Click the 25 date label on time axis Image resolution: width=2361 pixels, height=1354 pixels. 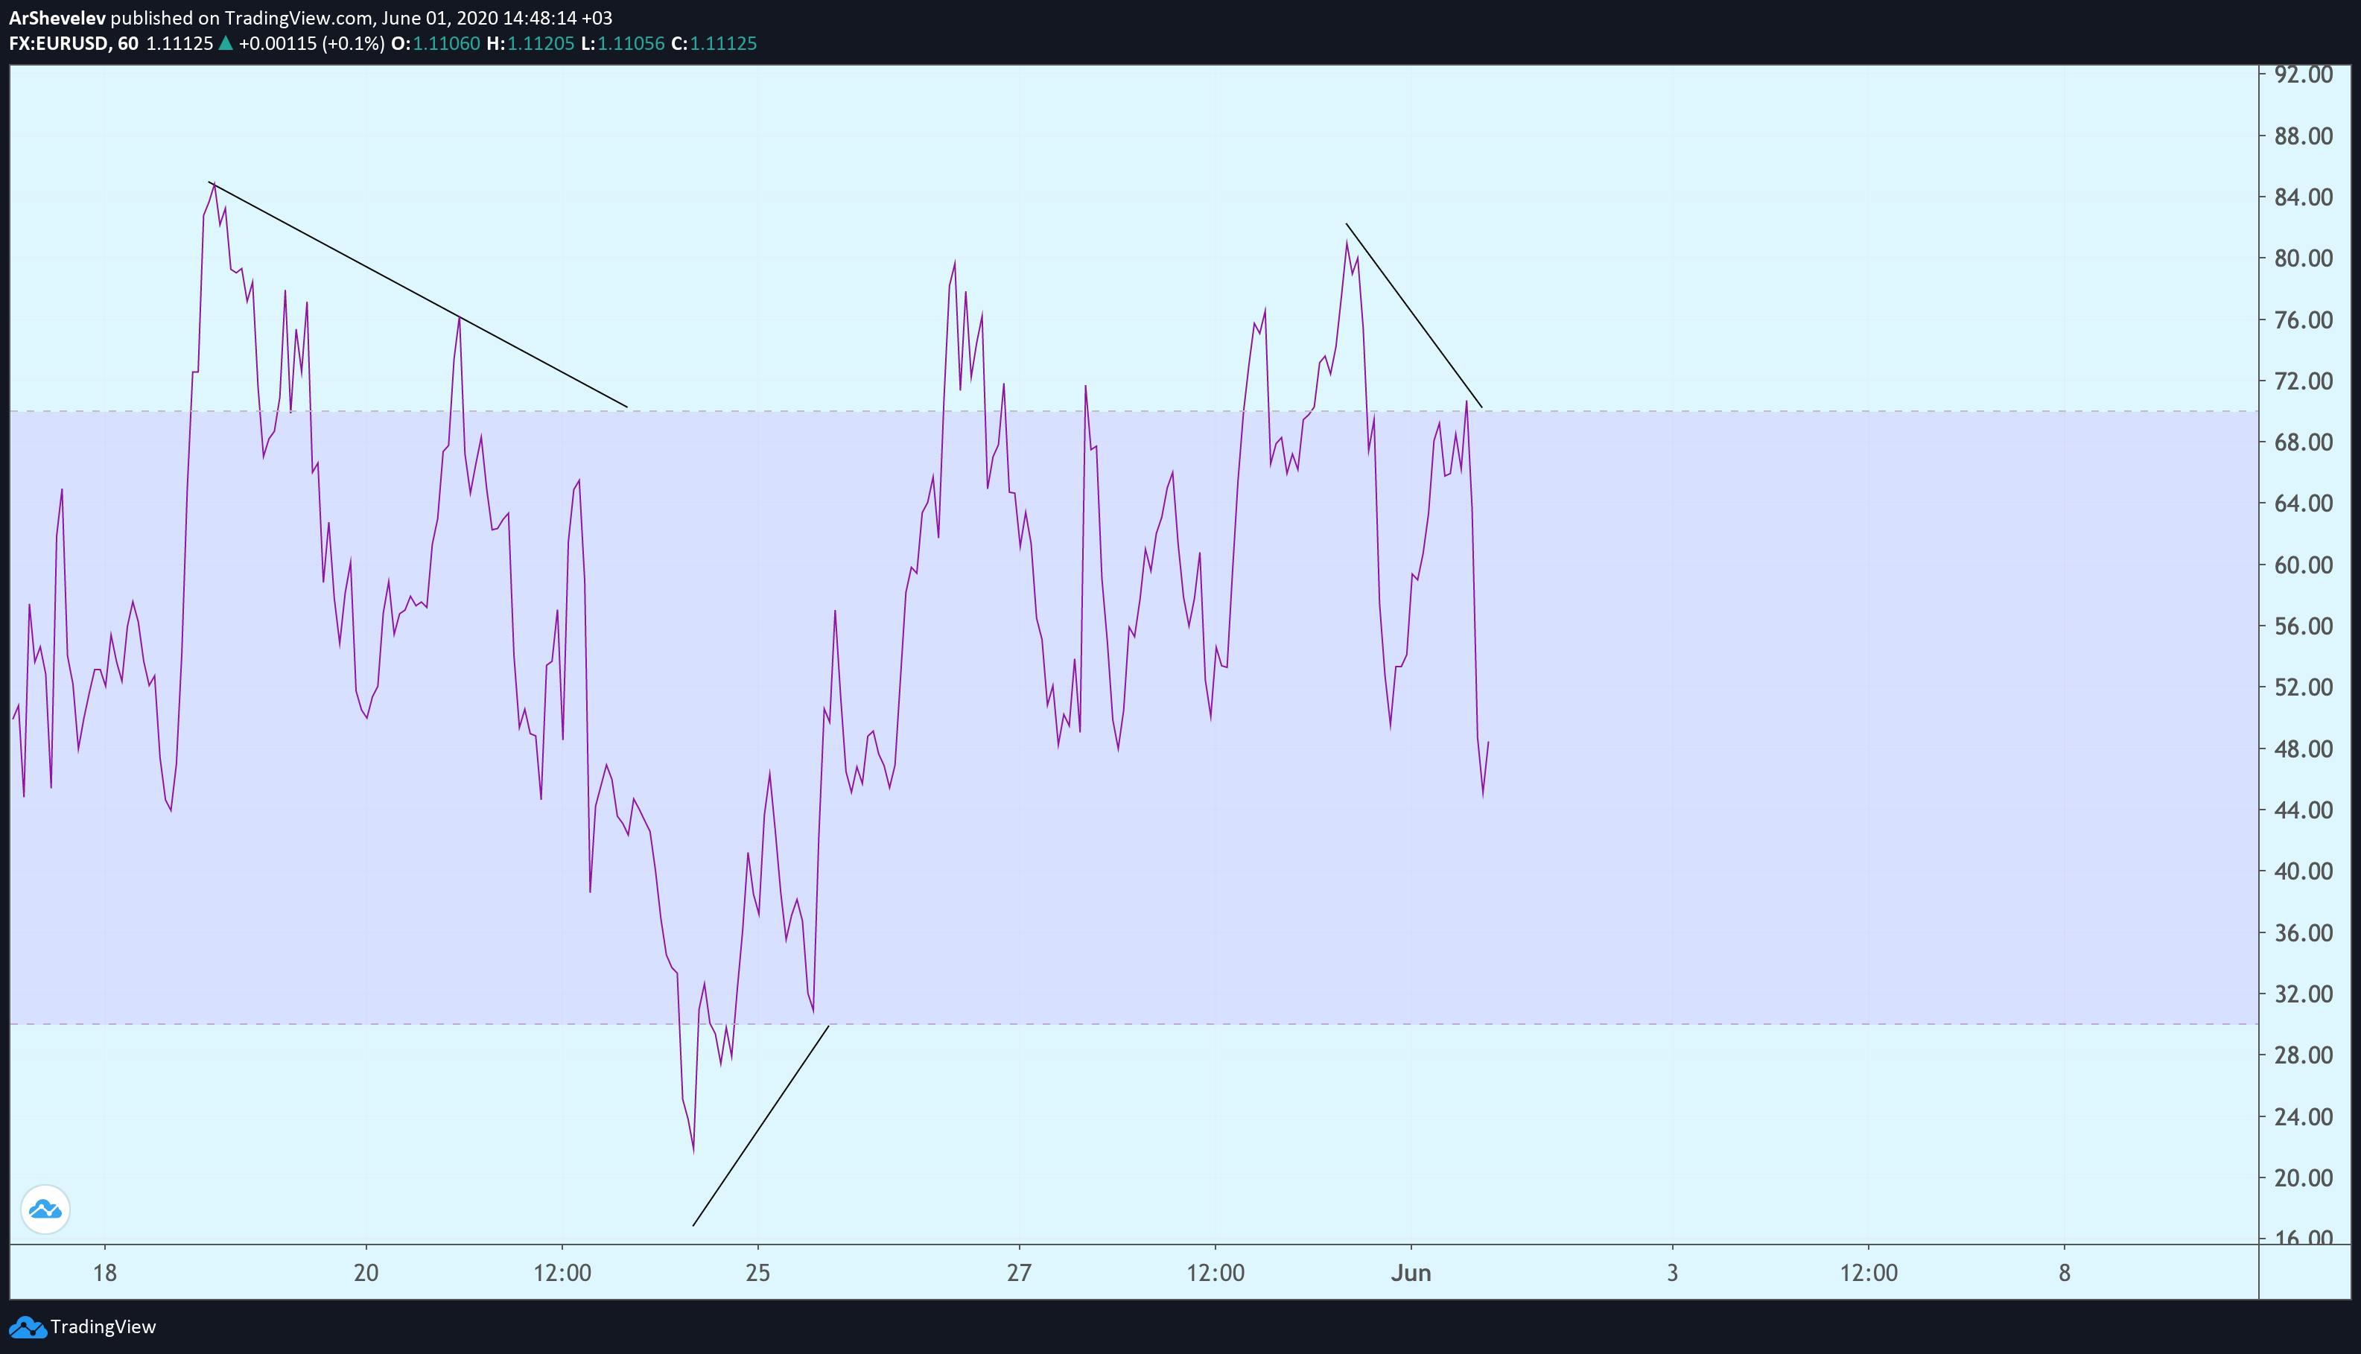tap(758, 1273)
